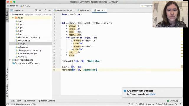The image size is (189, 106).
Task: Close the turtleexamples.py tab
Action: coord(74,11)
